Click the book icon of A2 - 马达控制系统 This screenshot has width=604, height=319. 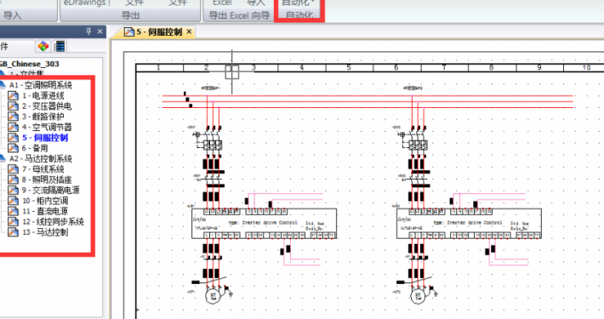click(x=3, y=158)
